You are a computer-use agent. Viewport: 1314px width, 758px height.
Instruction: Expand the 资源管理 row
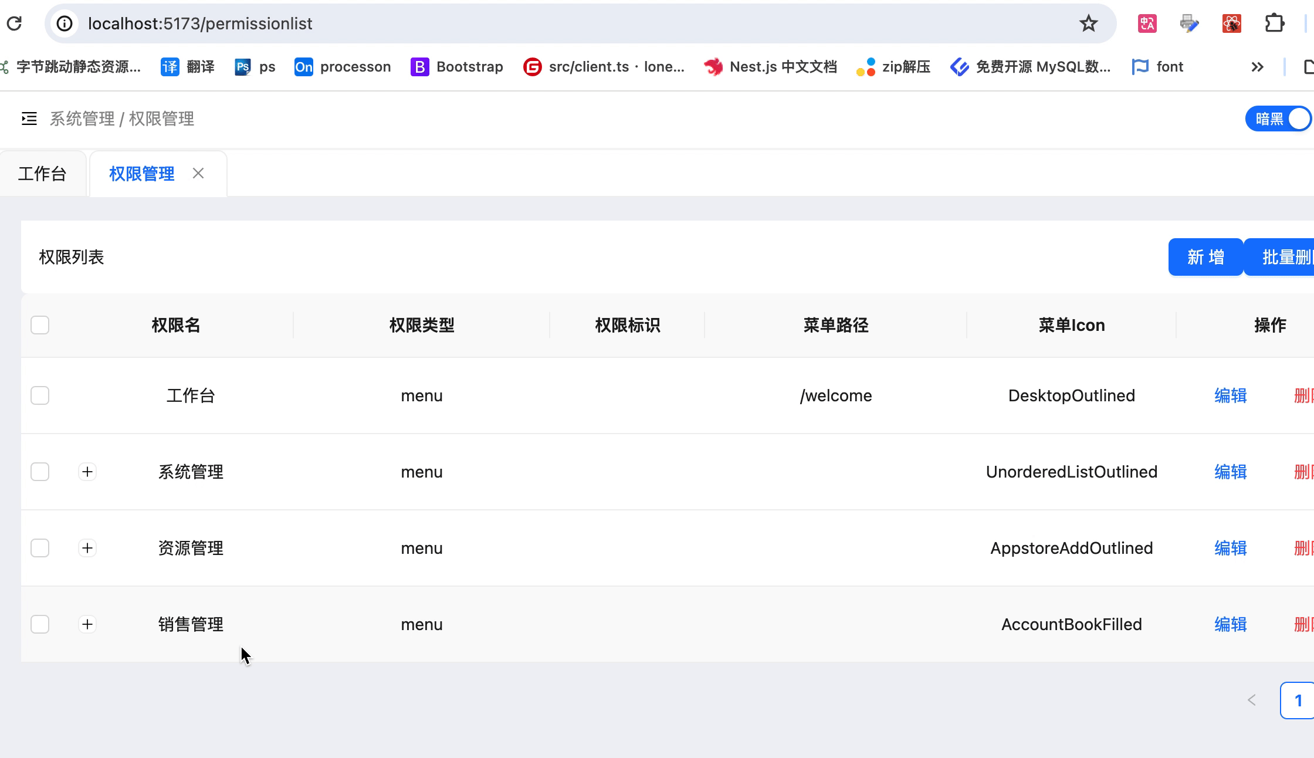[x=87, y=548]
